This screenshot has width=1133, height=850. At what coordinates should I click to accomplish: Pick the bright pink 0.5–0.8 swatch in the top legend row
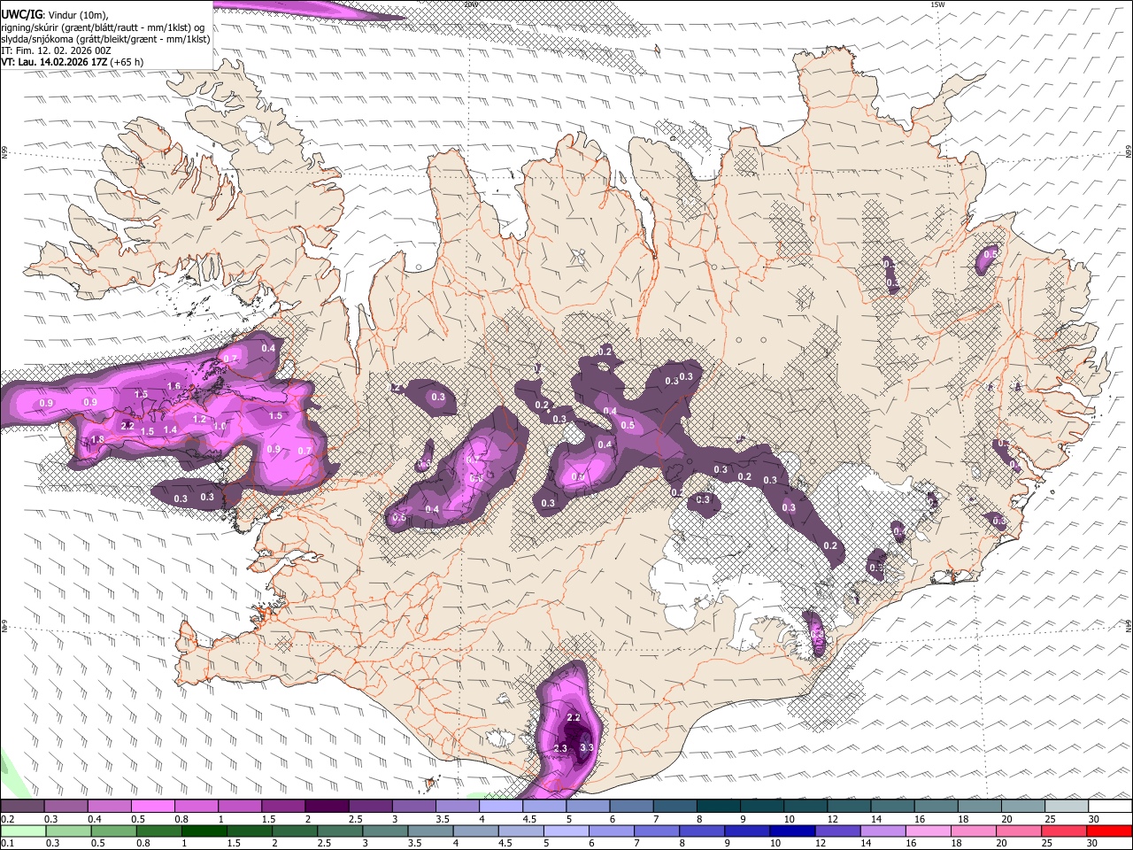(x=152, y=806)
